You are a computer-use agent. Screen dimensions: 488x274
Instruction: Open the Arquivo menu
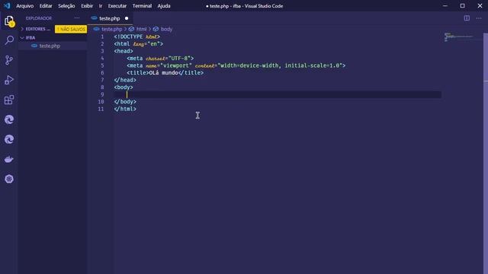tap(25, 6)
